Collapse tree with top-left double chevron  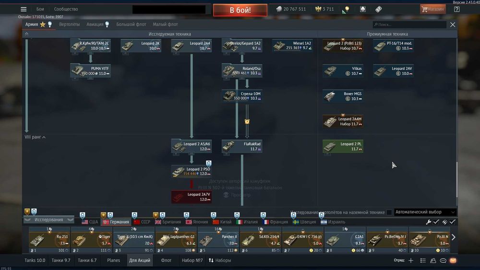26,34
